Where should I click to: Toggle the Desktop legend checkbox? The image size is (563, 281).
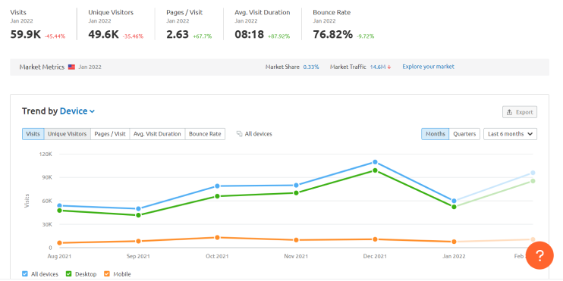tap(69, 274)
